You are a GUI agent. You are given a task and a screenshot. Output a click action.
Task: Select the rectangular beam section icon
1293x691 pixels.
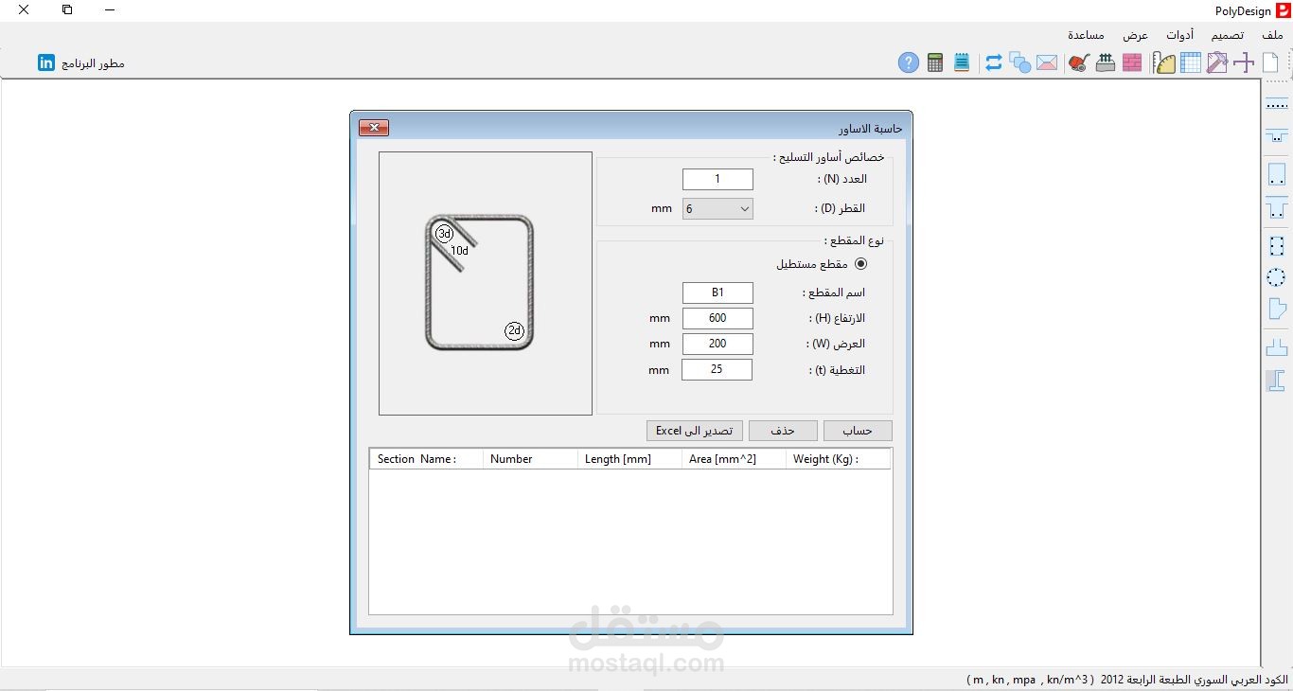click(x=1277, y=175)
